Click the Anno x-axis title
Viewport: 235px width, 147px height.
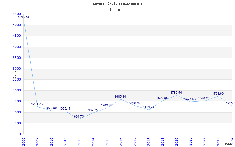tap(228, 144)
